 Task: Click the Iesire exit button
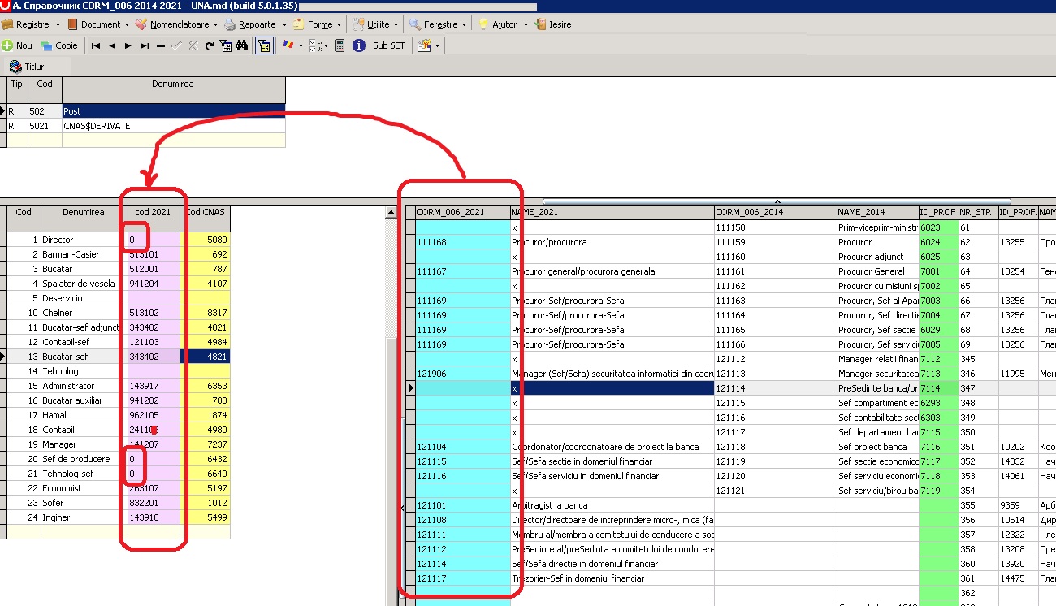click(x=553, y=24)
